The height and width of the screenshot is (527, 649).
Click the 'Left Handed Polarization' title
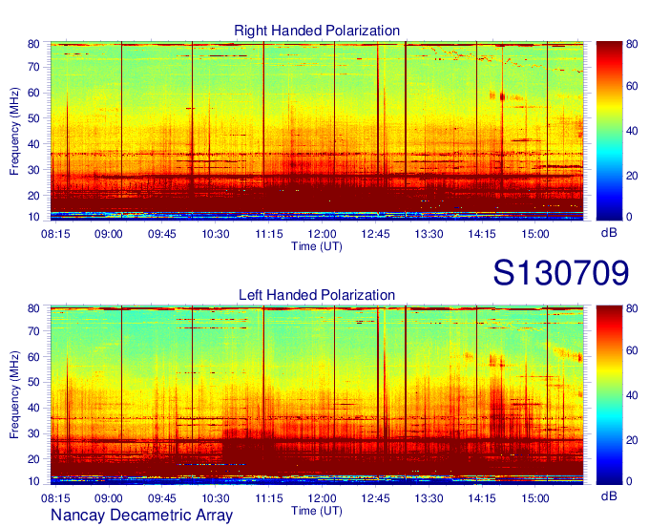pos(317,295)
